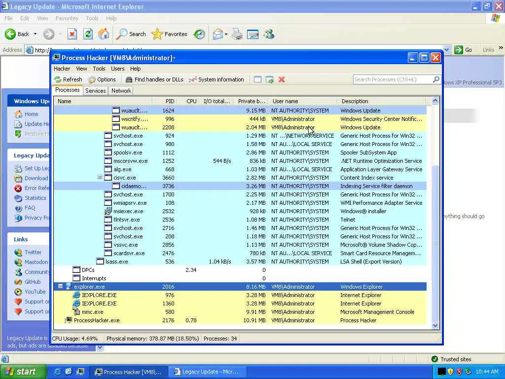Click the Refresh toolbar button in Process Hacker
This screenshot has width=505, height=379.
[x=68, y=79]
